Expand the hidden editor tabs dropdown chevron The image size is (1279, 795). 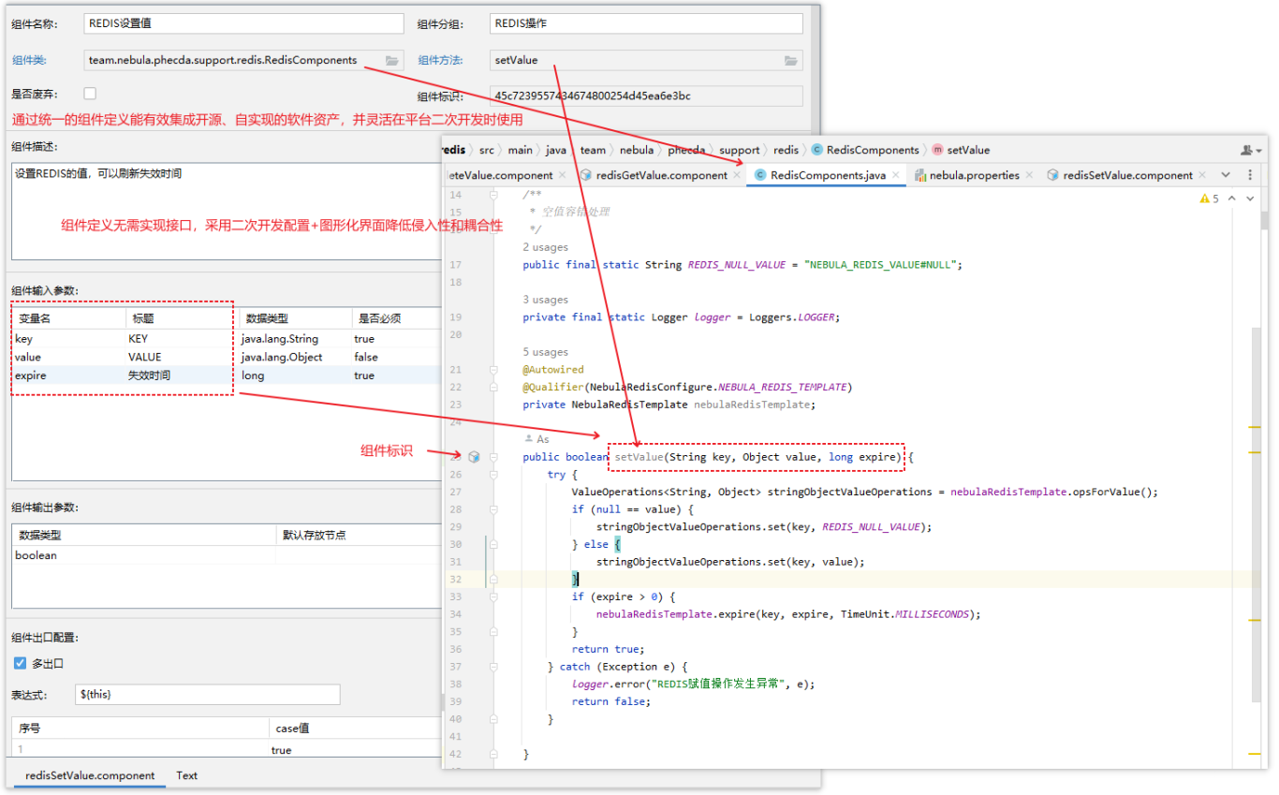[x=1226, y=175]
